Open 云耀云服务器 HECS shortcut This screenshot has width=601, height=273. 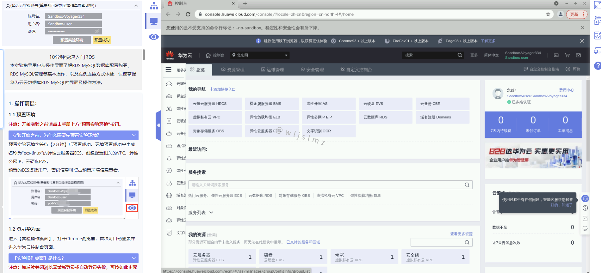point(215,104)
